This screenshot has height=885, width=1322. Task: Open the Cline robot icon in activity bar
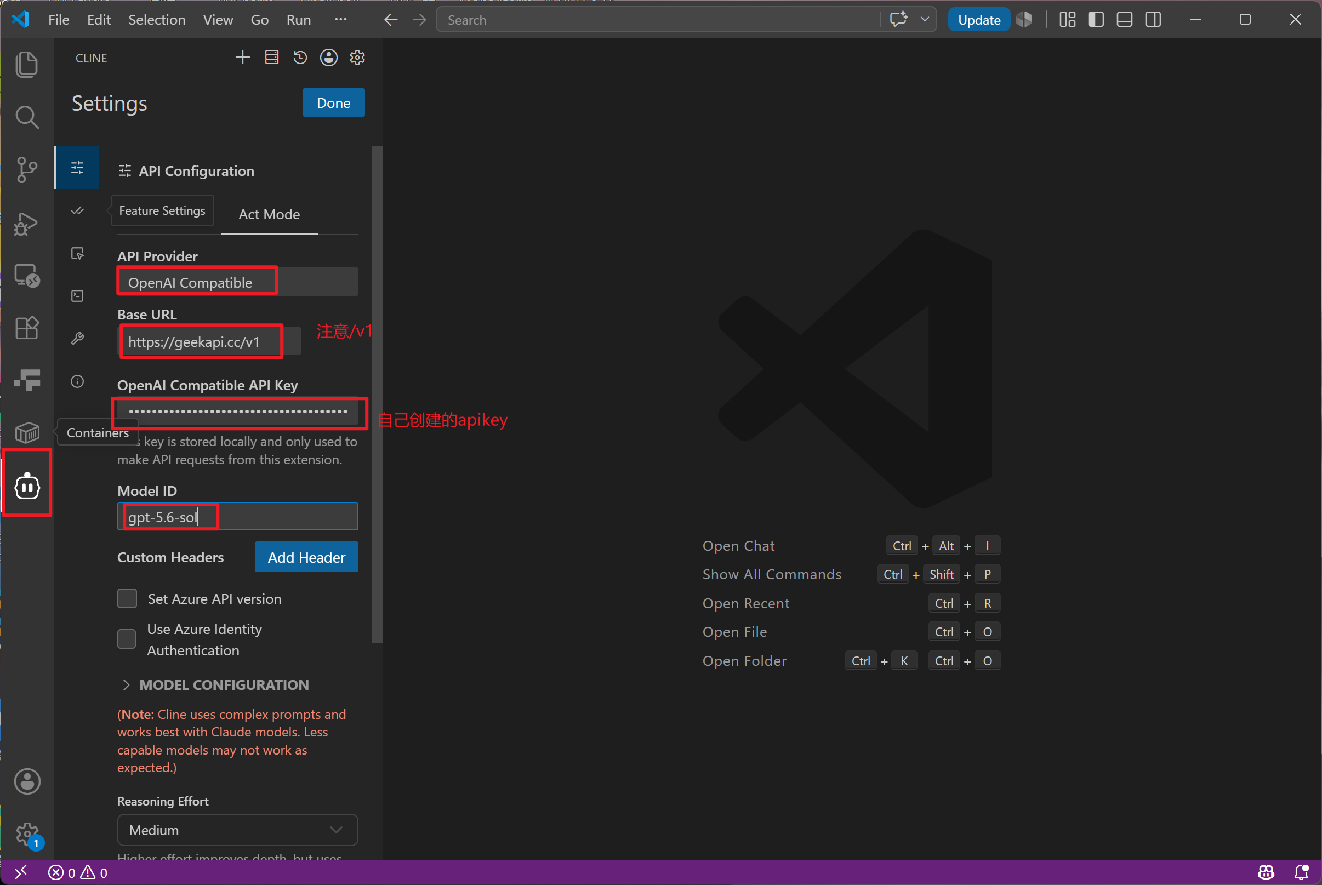pos(27,486)
